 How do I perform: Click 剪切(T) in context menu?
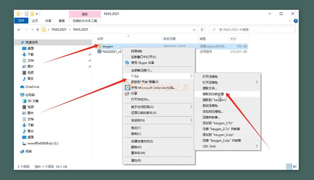[159, 128]
